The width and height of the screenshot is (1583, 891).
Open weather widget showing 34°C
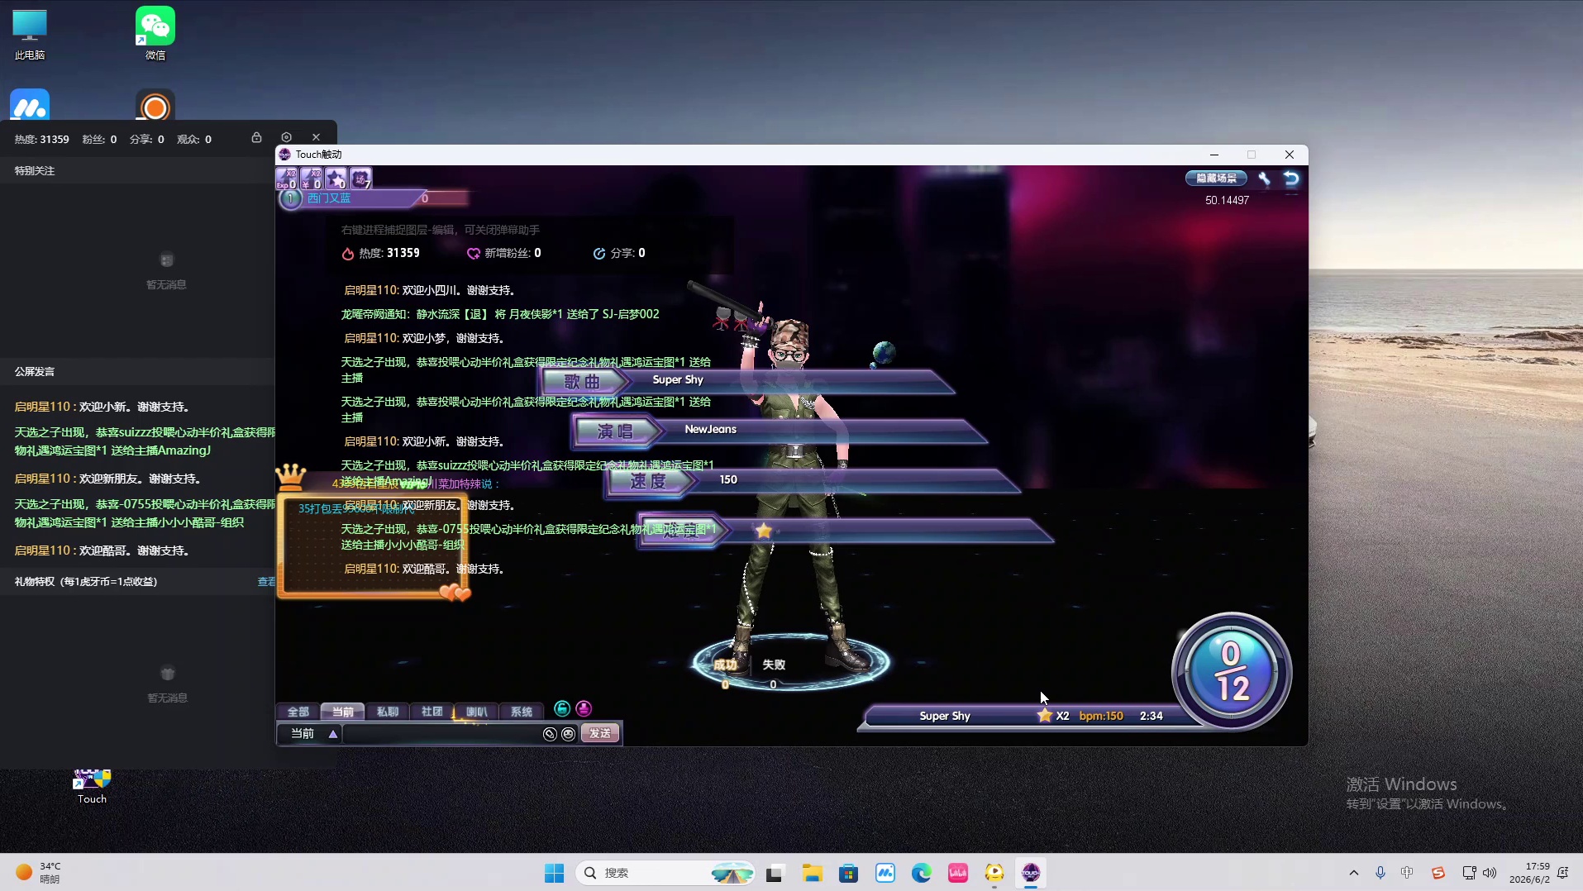38,873
